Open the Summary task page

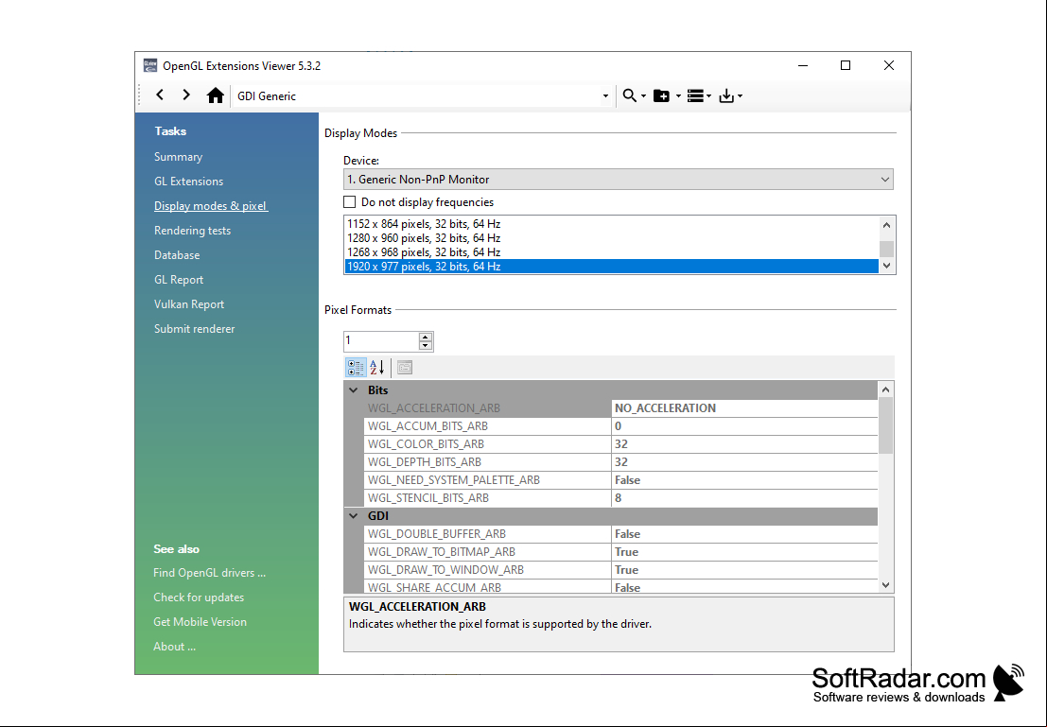coord(179,157)
